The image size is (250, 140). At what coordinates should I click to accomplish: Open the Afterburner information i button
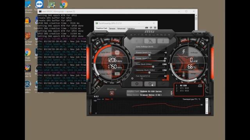click(x=163, y=41)
